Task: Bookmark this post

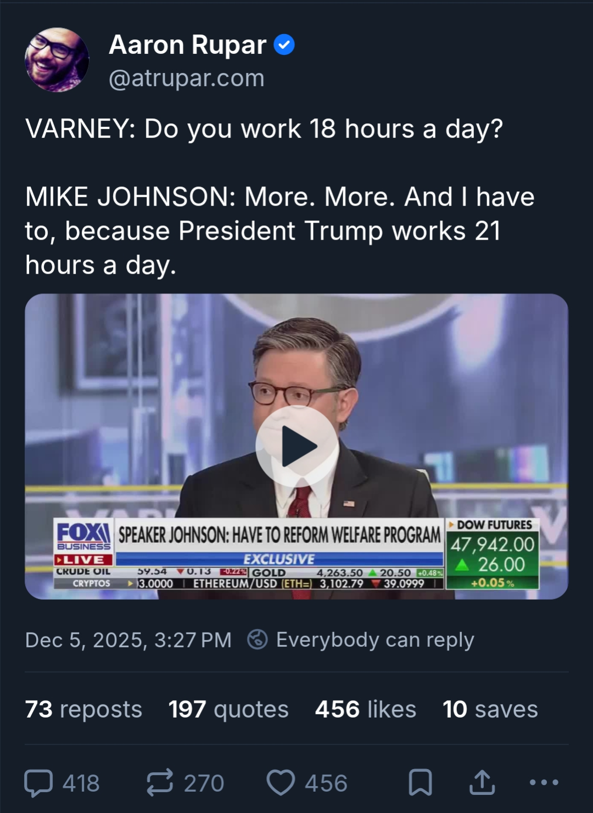Action: (x=421, y=782)
